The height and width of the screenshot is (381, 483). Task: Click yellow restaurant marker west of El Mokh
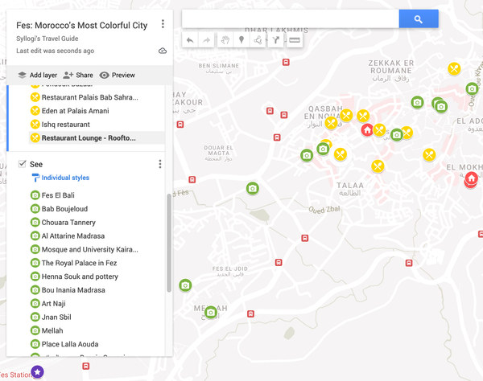(429, 154)
